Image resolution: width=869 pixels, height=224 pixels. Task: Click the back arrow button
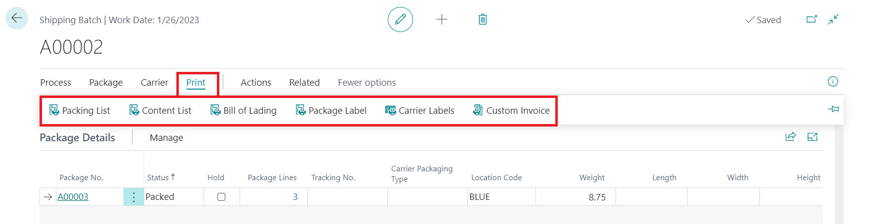pyautogui.click(x=17, y=18)
